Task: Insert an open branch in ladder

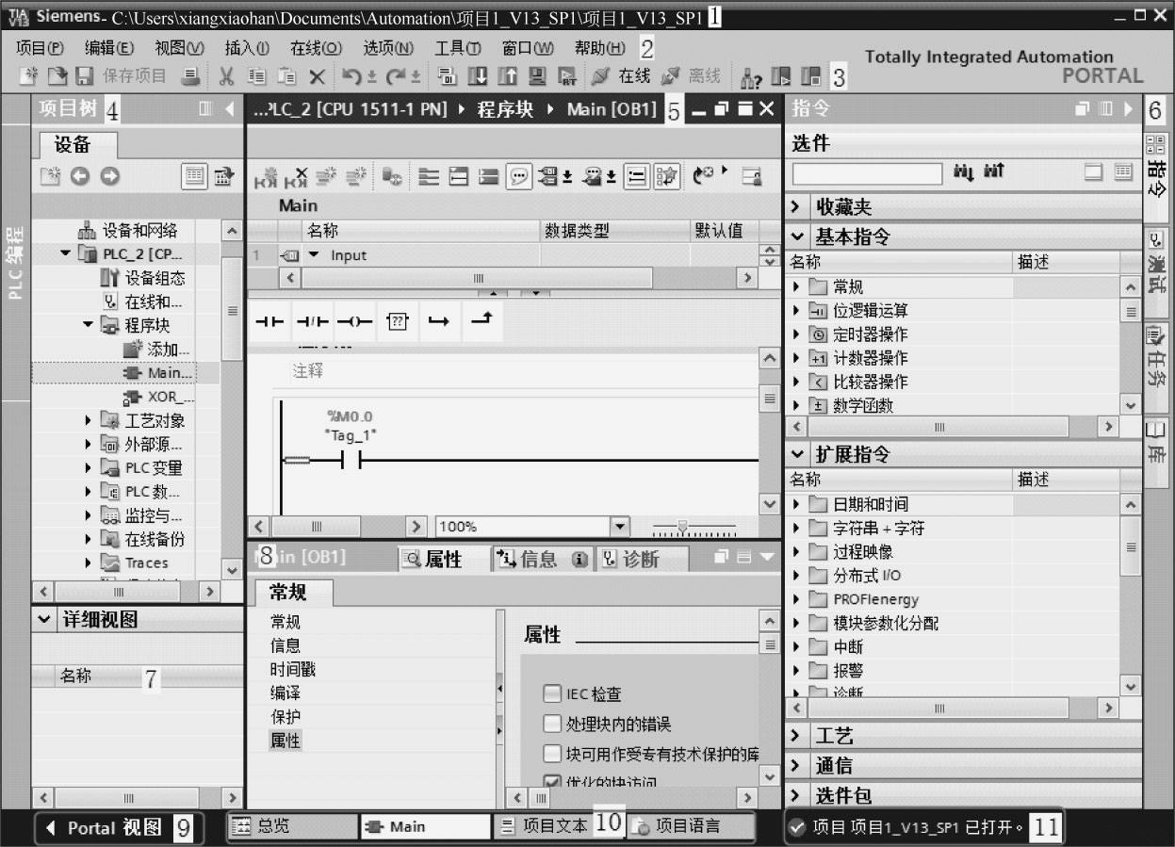Action: pos(439,322)
